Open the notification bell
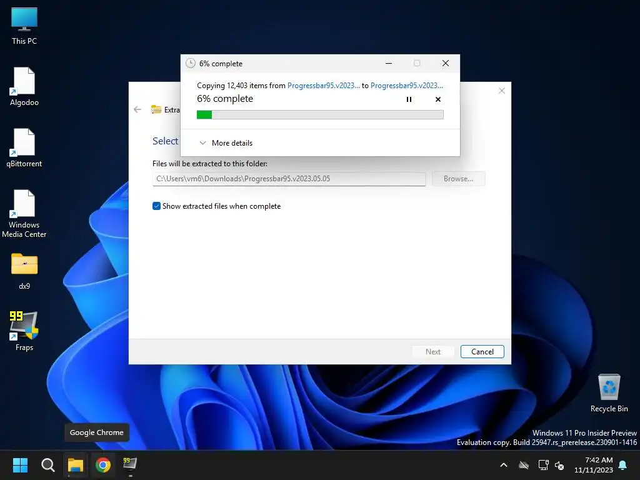The height and width of the screenshot is (480, 640). pyautogui.click(x=623, y=465)
